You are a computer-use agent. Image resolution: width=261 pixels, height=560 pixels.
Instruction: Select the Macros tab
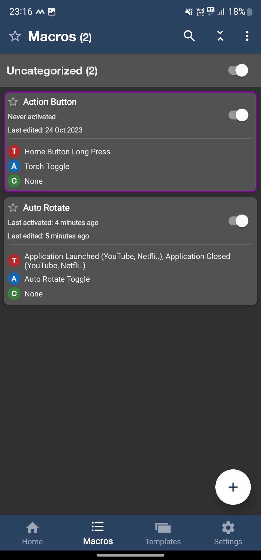click(x=98, y=533)
